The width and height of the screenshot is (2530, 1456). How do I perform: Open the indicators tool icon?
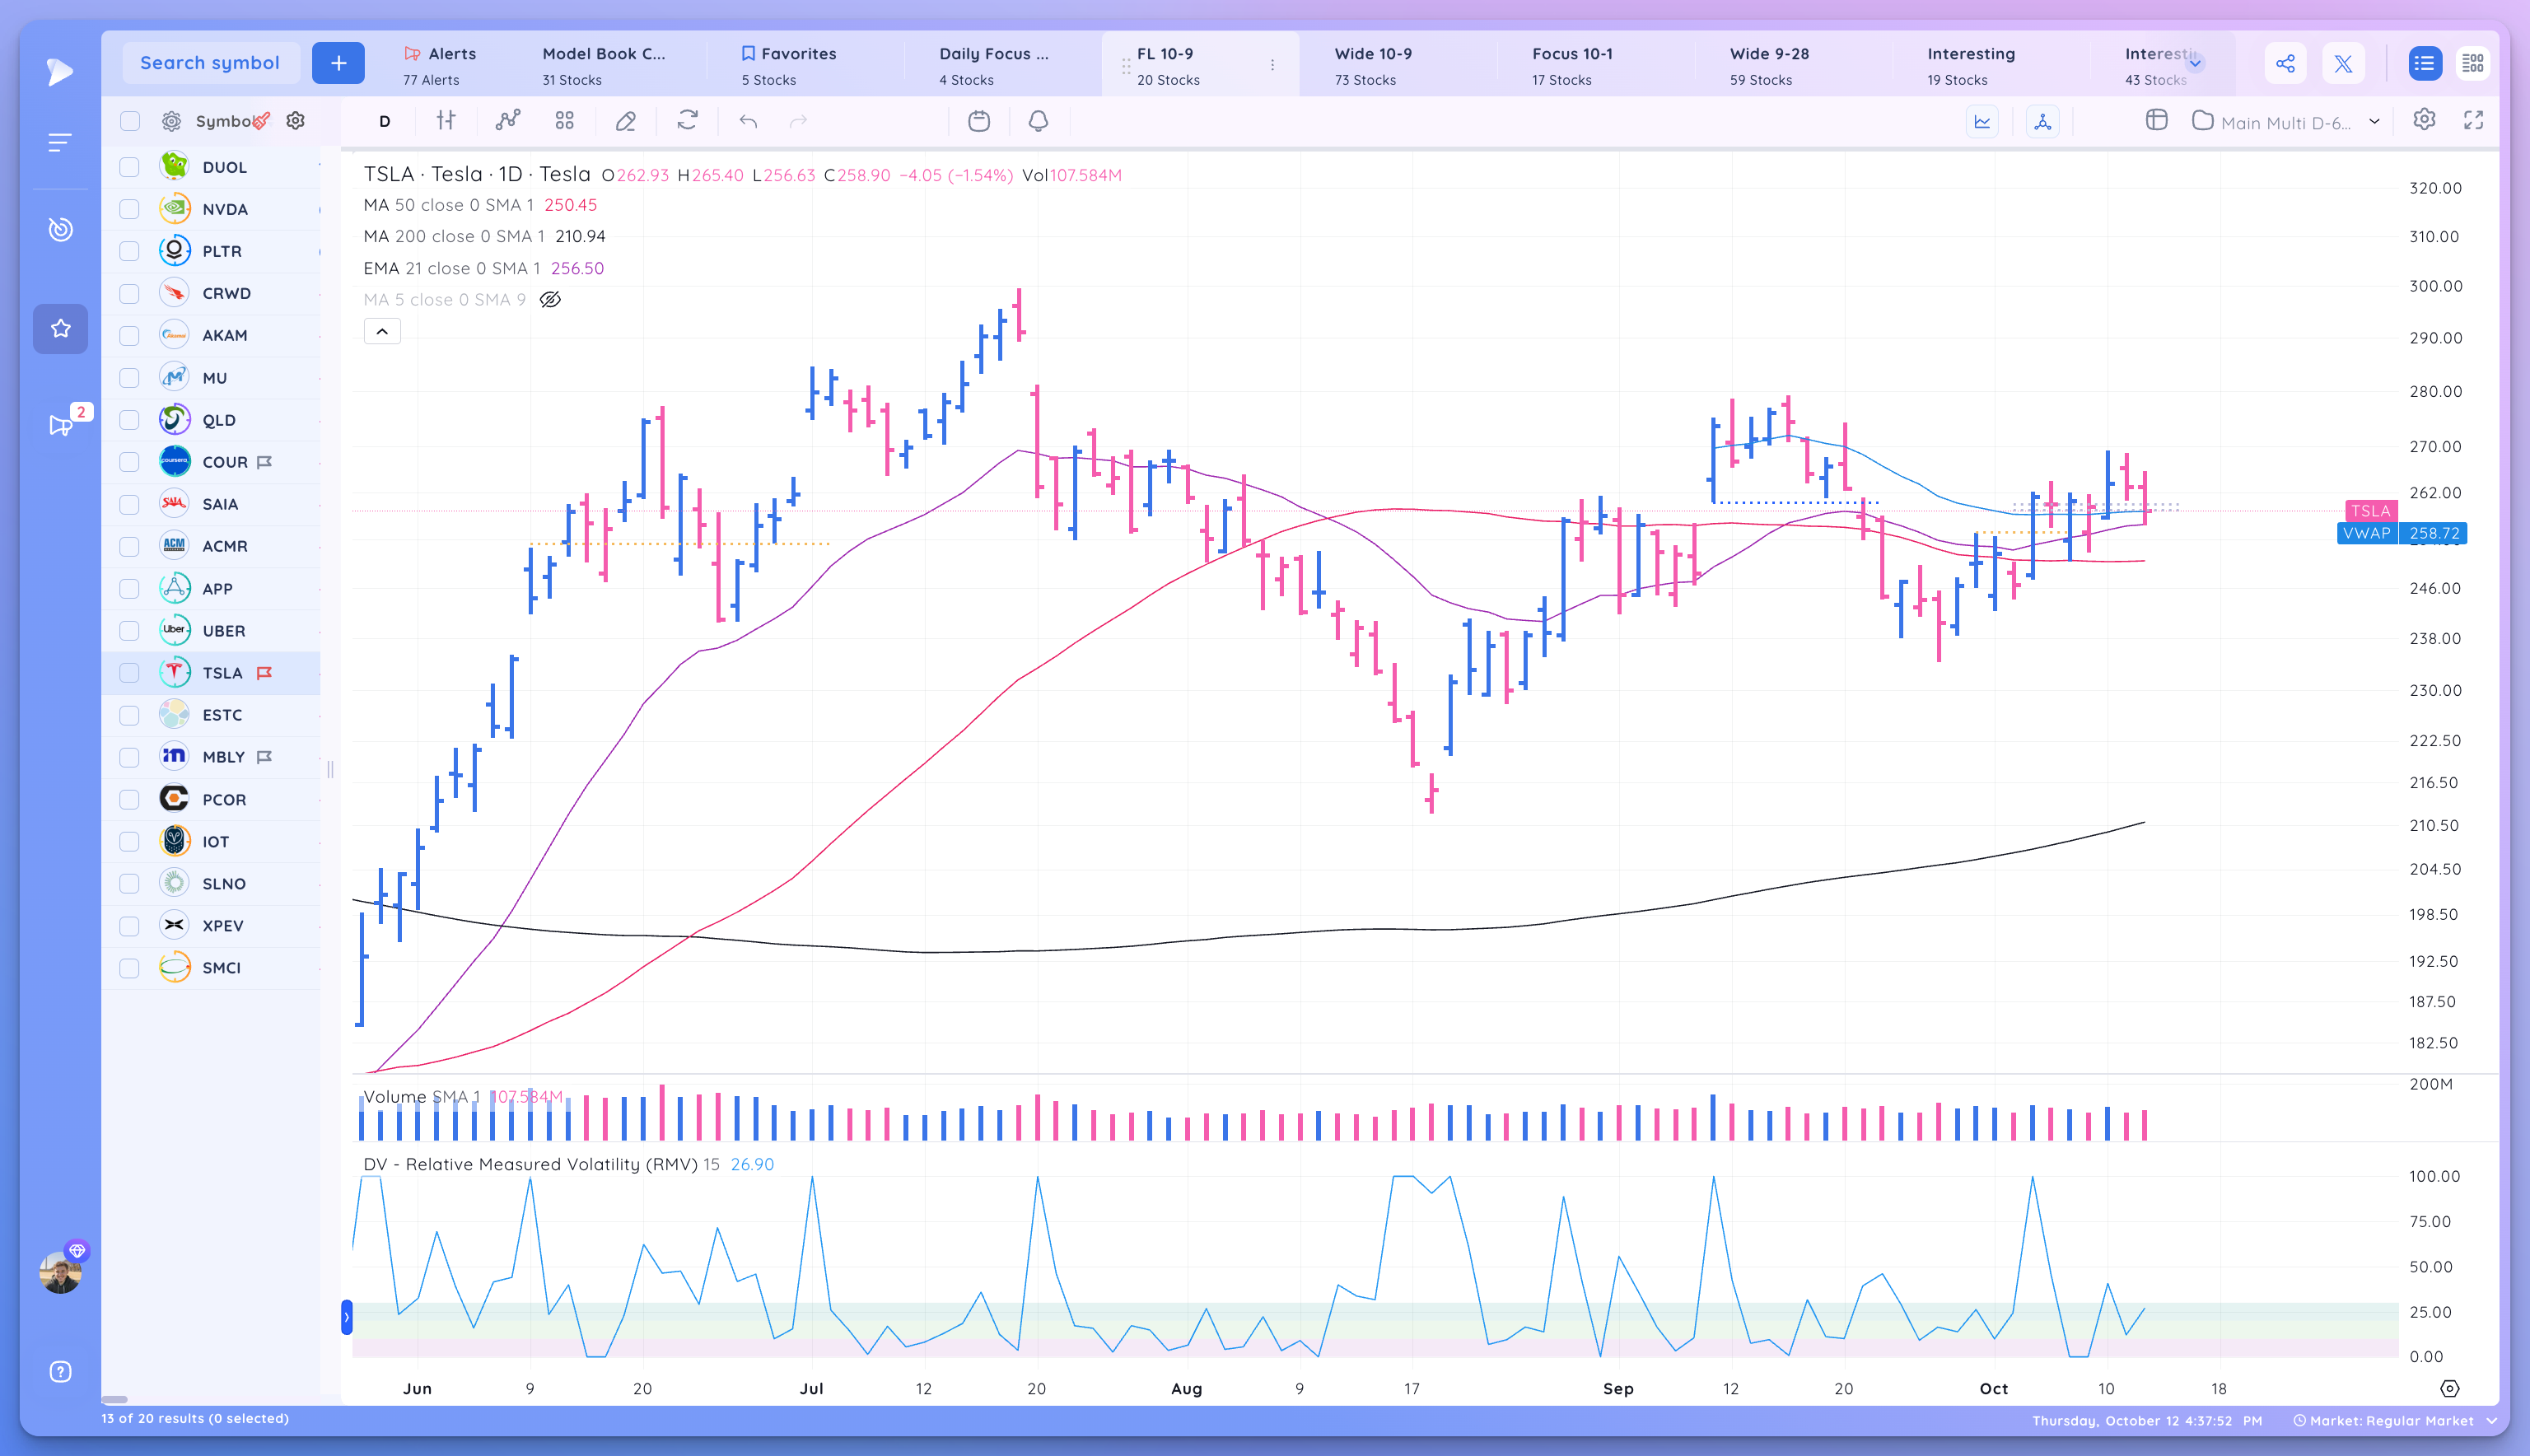coord(508,120)
